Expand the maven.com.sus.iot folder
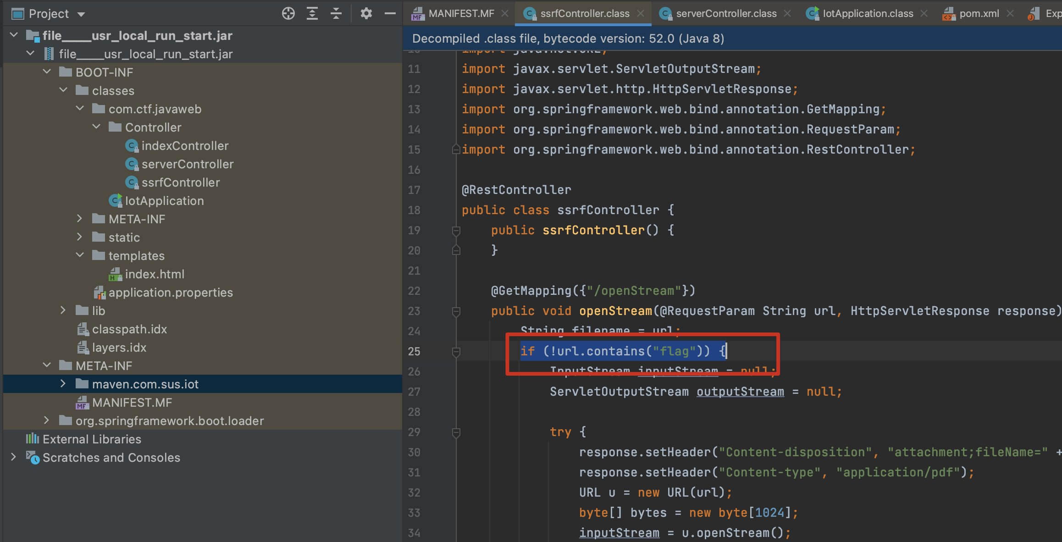The image size is (1062, 542). 63,384
